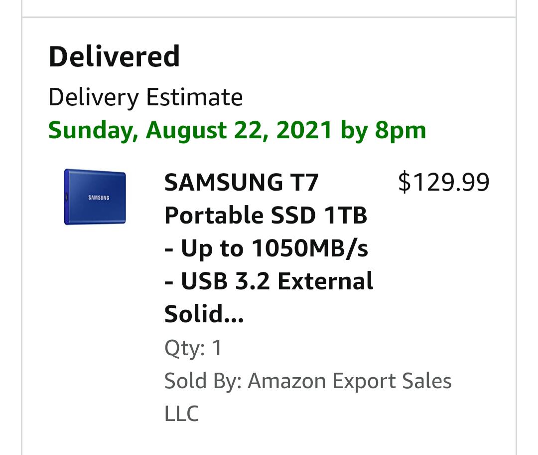This screenshot has width=538, height=455.
Task: Click the LLC text under Sold By
Action: [x=181, y=414]
